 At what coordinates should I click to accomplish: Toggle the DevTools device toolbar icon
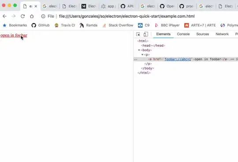pos(146,34)
